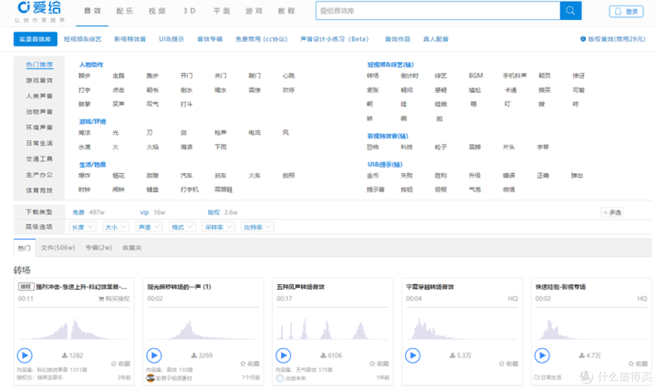The height and width of the screenshot is (390, 657).
Task: Click the 众创未来 uploader avatar
Action: pos(280,378)
